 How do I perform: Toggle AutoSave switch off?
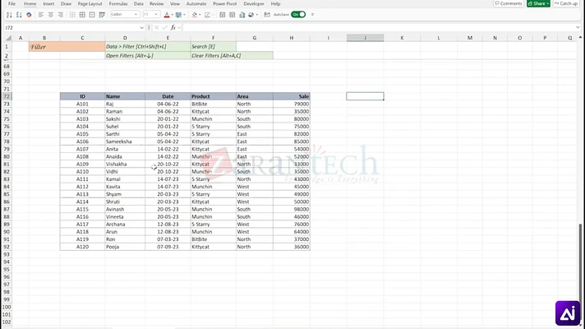tap(298, 15)
